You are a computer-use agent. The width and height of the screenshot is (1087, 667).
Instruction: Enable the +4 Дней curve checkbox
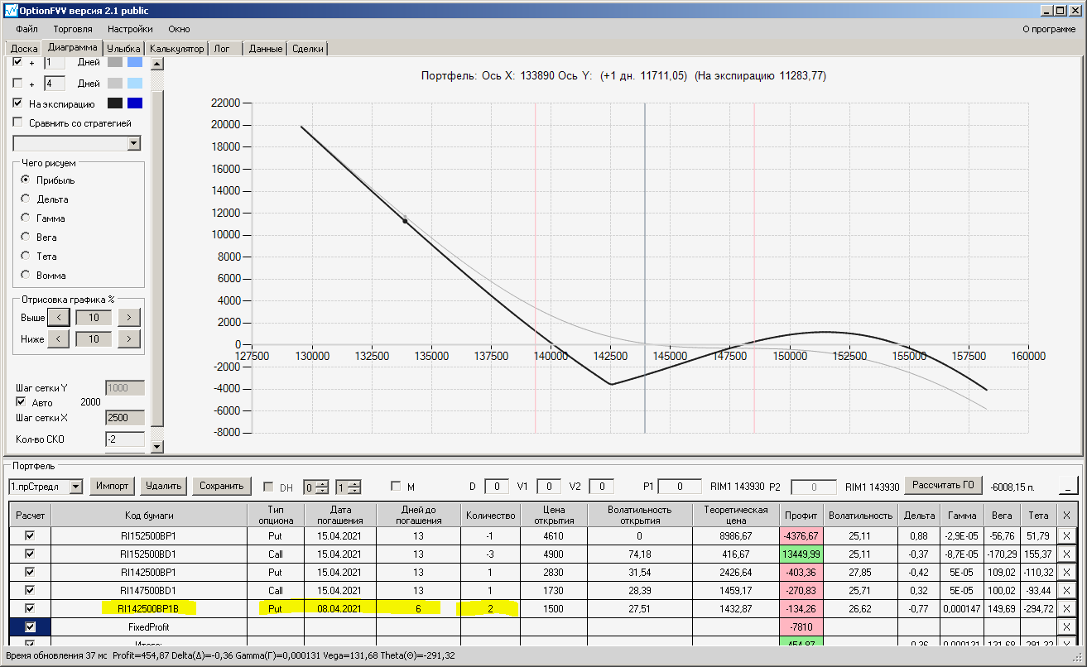click(17, 84)
